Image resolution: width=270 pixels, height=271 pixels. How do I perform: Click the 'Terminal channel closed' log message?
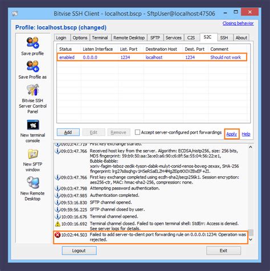click(x=164, y=226)
